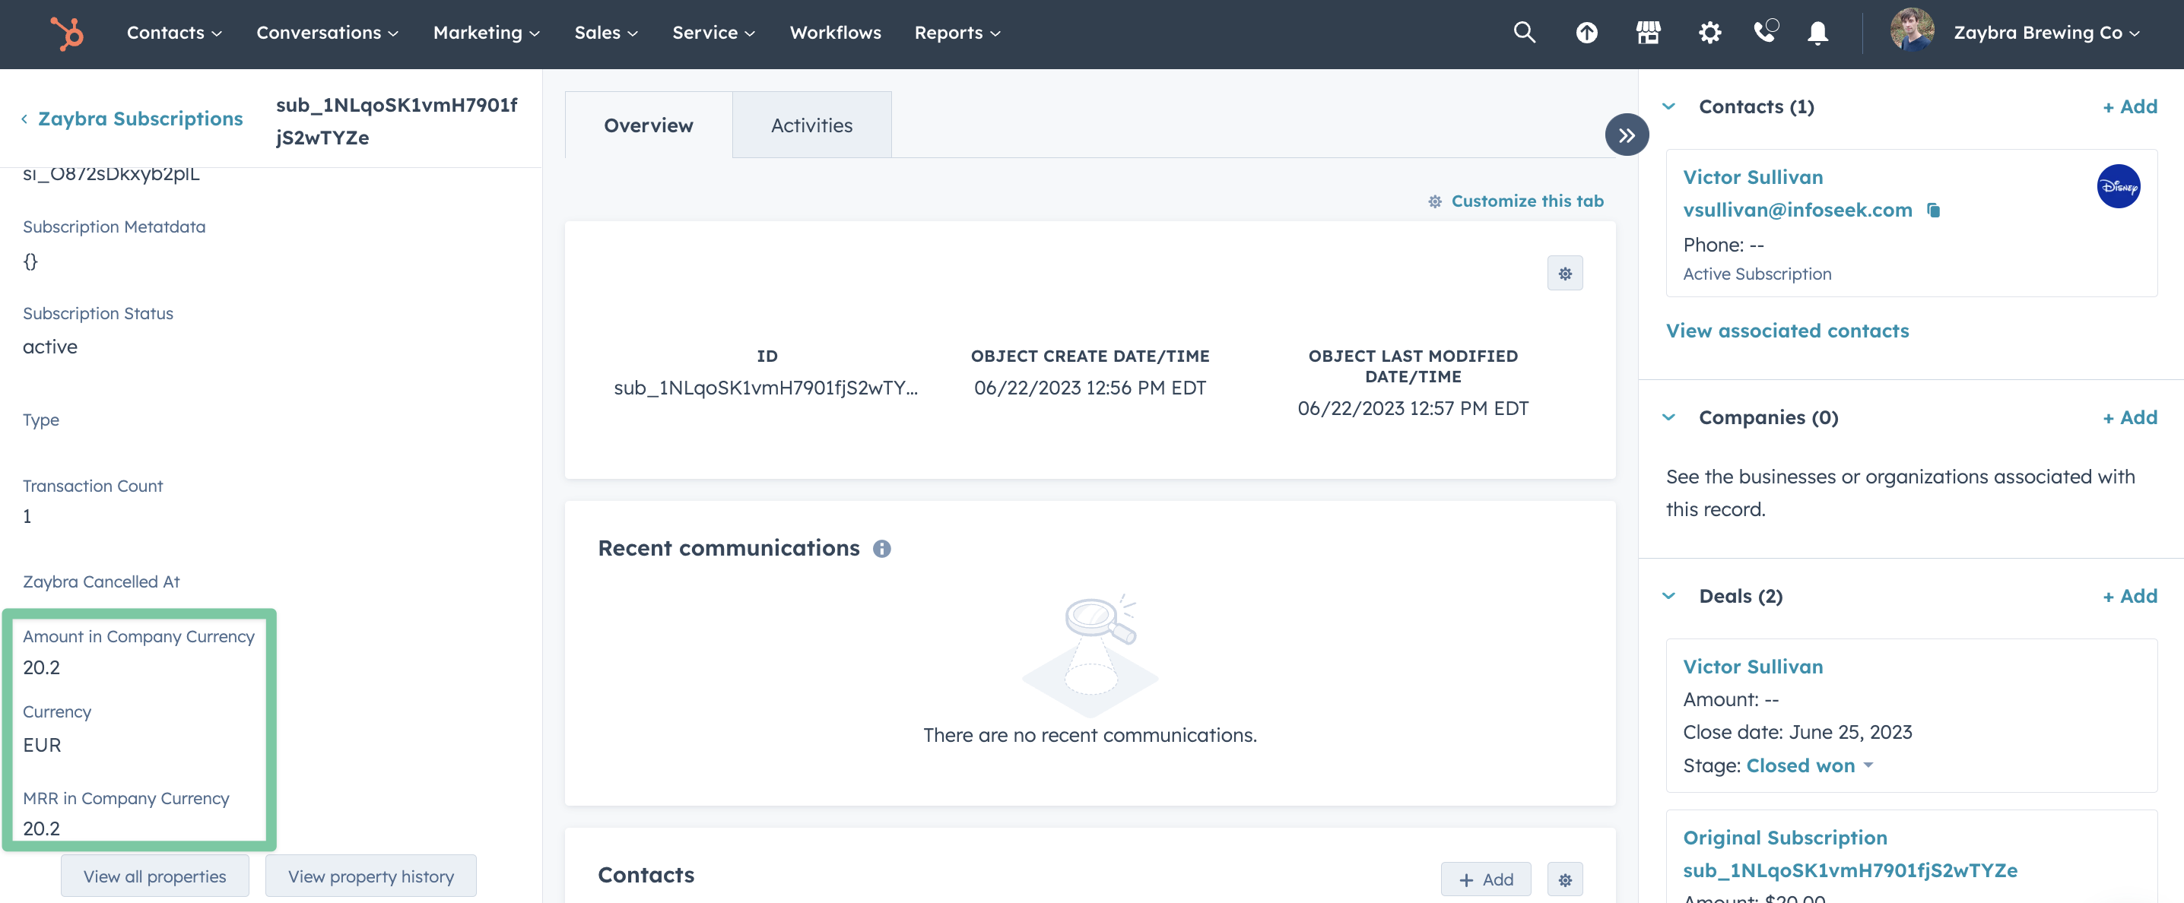2184x903 pixels.
Task: Collapse the Contacts (1) section
Action: point(1668,106)
